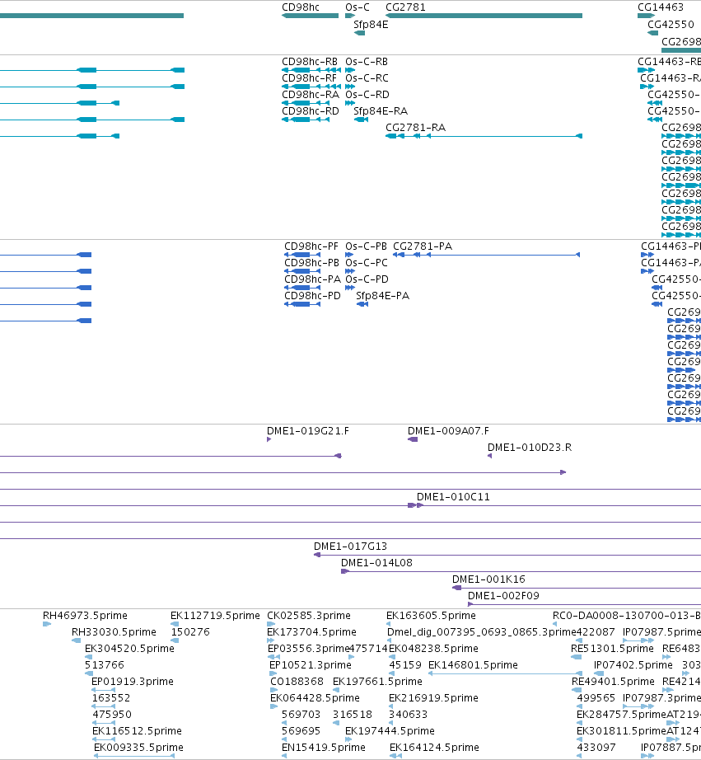Select EST entry CO188368

click(297, 682)
